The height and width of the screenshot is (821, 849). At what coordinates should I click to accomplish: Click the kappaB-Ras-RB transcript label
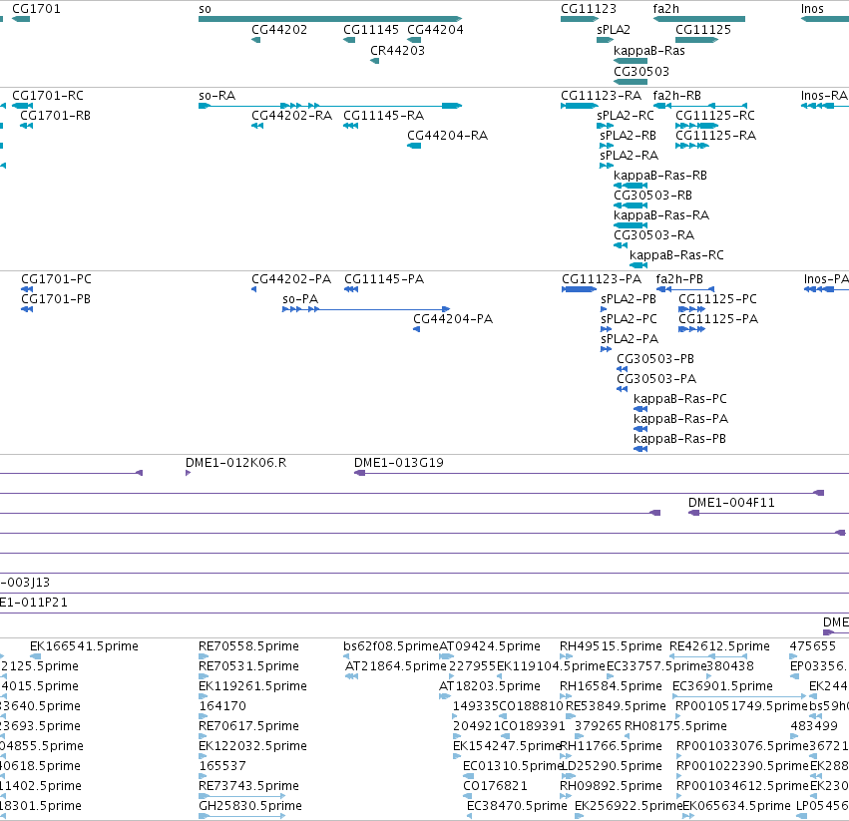[660, 176]
